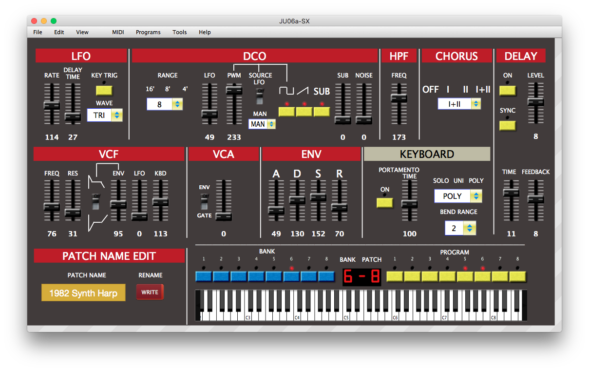The image size is (589, 371).
Task: Select Bank 6 blue button
Action: click(291, 276)
